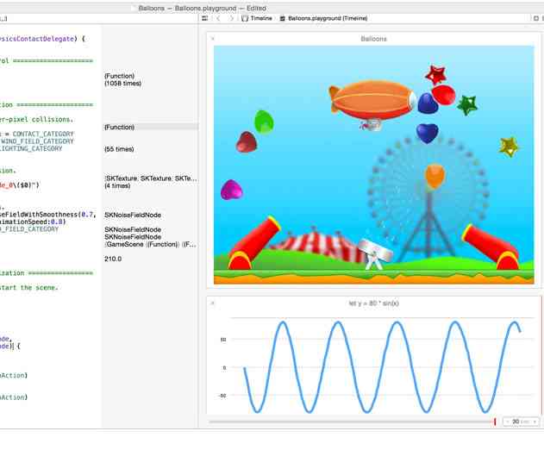This screenshot has width=544, height=450.
Task: Select the (55 times) result entry
Action: pos(119,149)
